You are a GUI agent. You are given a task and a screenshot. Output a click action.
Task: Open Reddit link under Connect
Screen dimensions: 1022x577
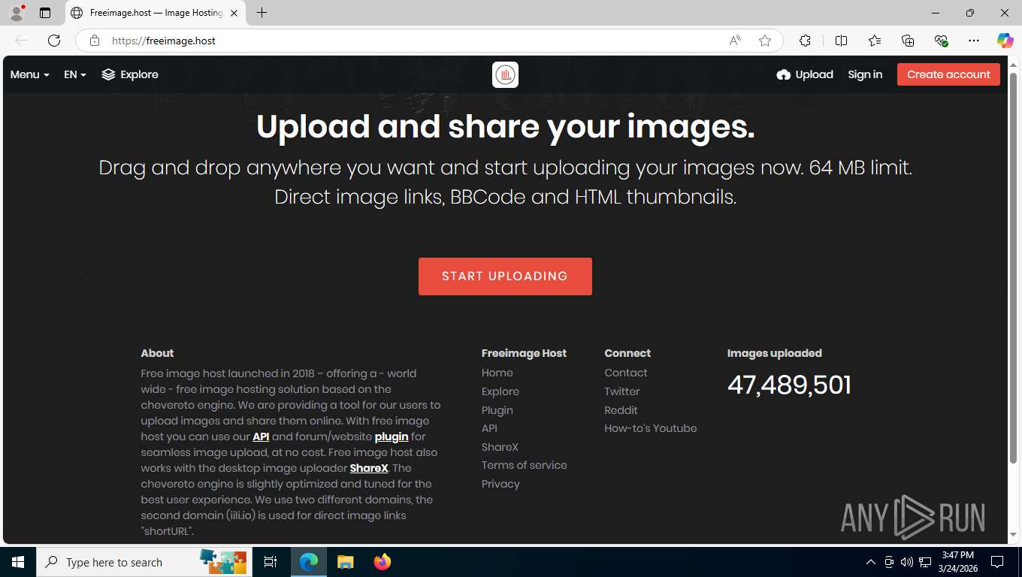point(621,410)
